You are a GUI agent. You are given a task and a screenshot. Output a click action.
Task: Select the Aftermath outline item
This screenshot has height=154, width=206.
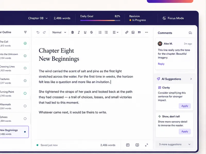14,106
